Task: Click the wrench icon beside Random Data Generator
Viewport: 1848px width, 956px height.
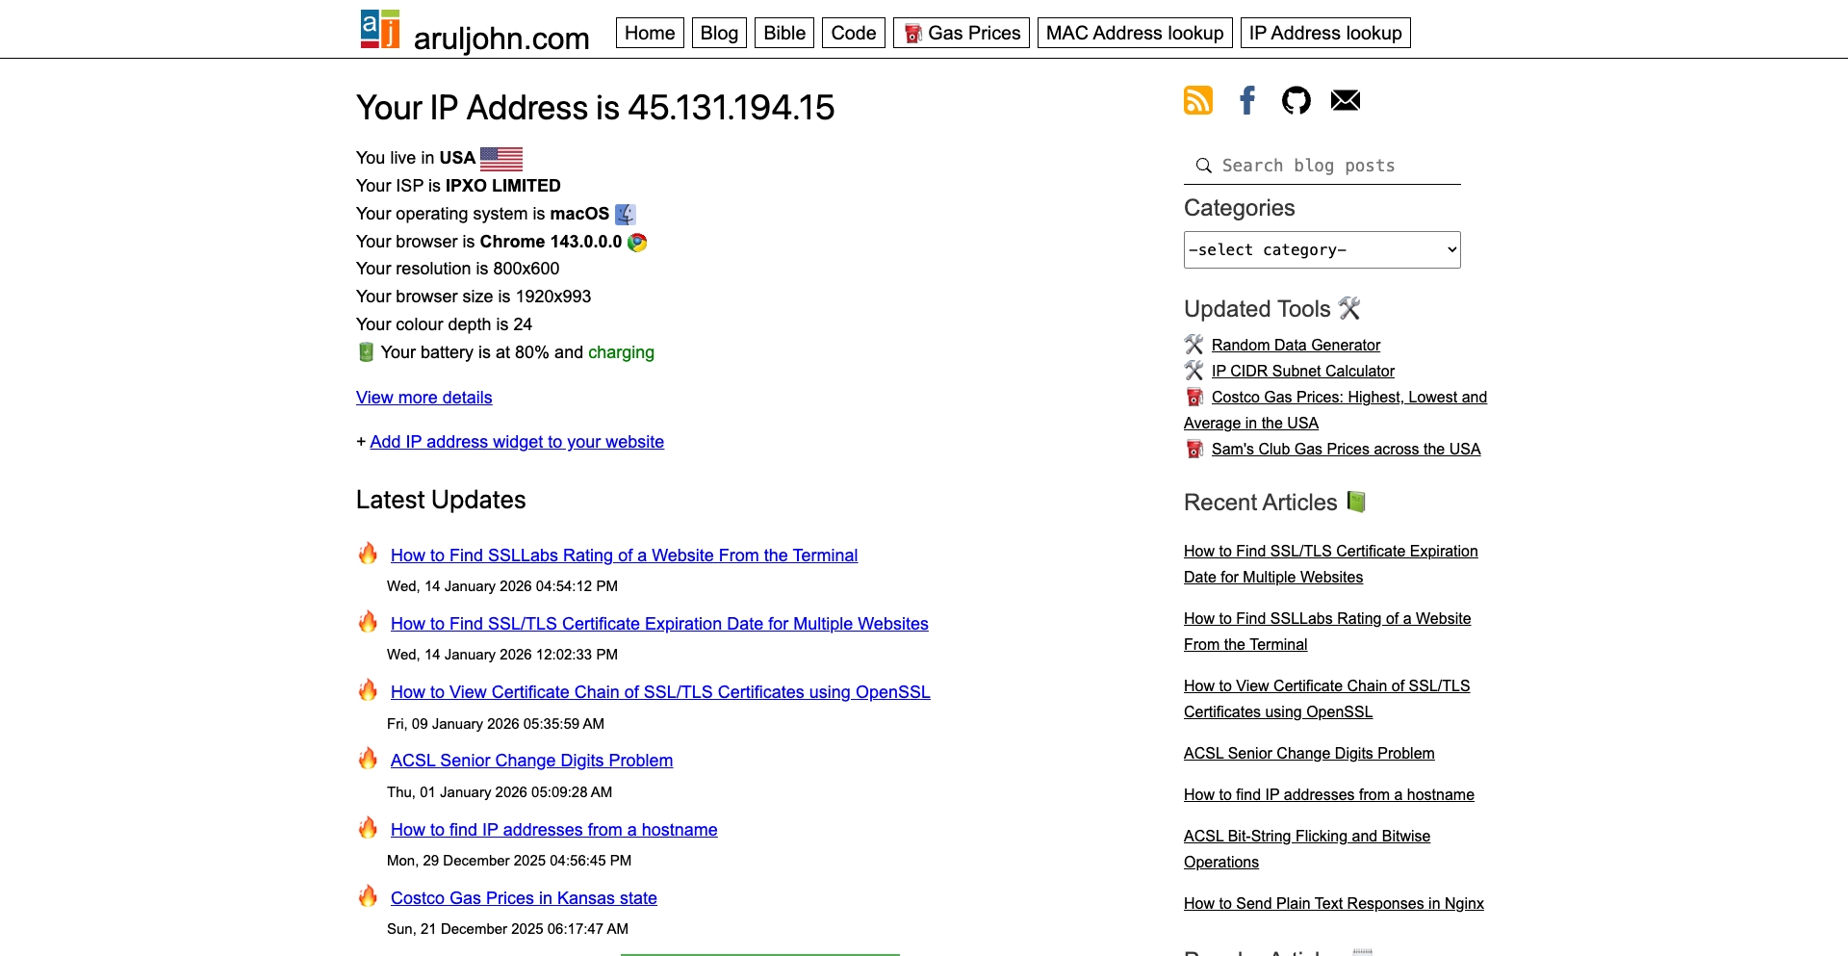Action: [x=1193, y=344]
